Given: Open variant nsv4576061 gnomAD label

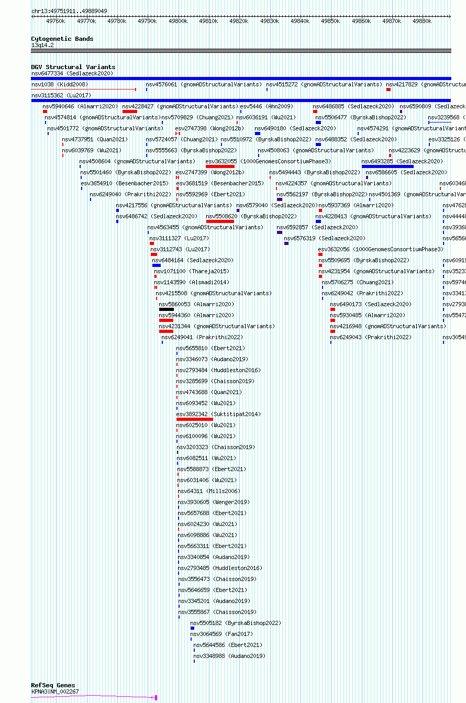Looking at the screenshot, I should click(x=204, y=84).
